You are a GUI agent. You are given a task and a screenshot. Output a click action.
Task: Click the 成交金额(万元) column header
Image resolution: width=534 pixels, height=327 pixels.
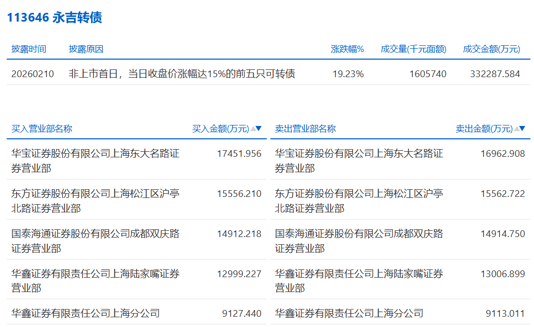pos(491,49)
